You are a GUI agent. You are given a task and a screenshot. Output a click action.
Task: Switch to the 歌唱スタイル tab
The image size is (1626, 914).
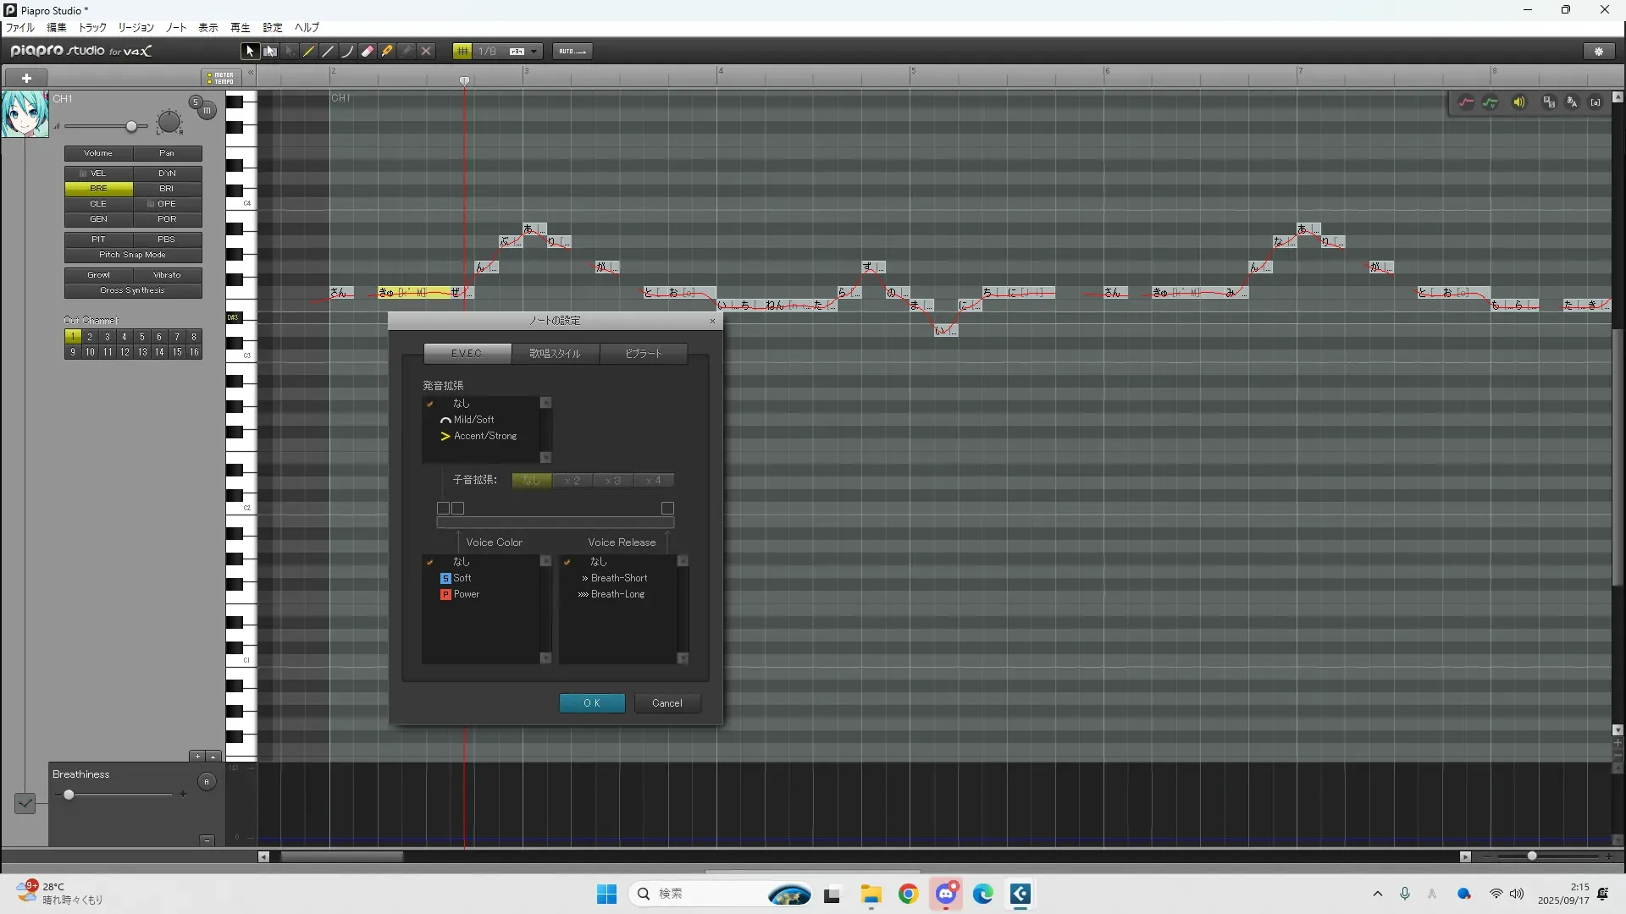[x=555, y=354]
